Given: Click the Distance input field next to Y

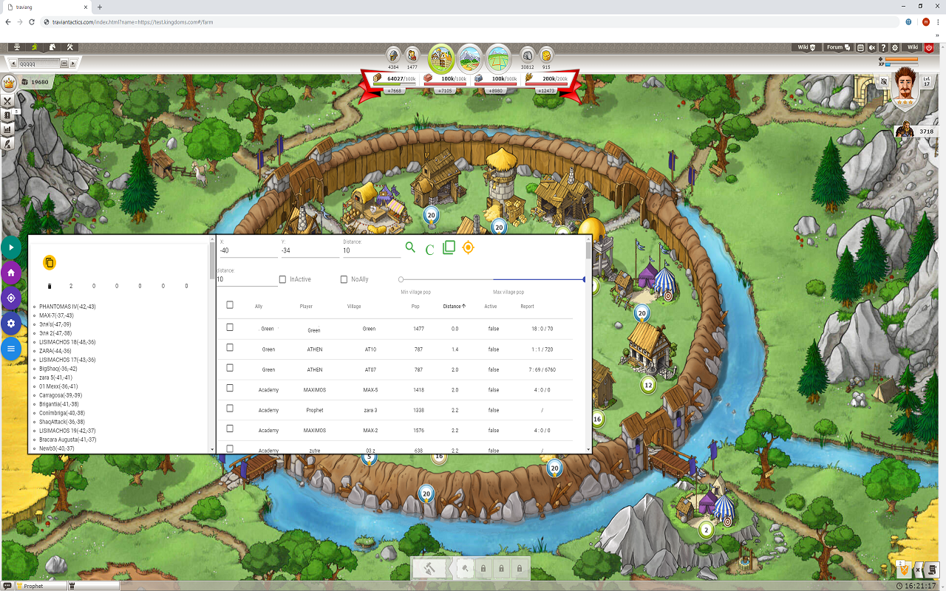Looking at the screenshot, I should 371,250.
